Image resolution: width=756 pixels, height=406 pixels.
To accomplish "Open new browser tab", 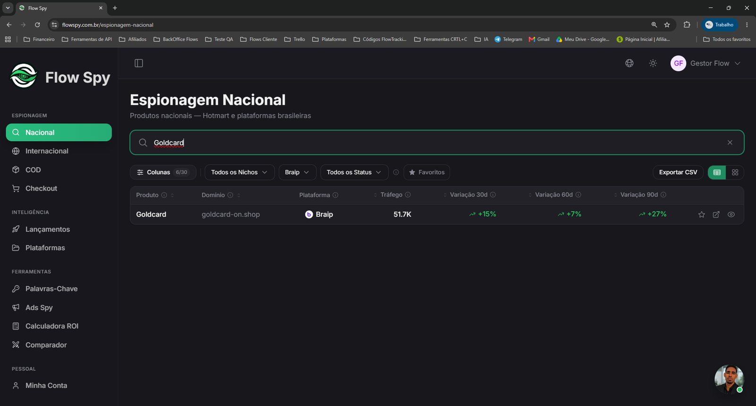I will coord(115,8).
